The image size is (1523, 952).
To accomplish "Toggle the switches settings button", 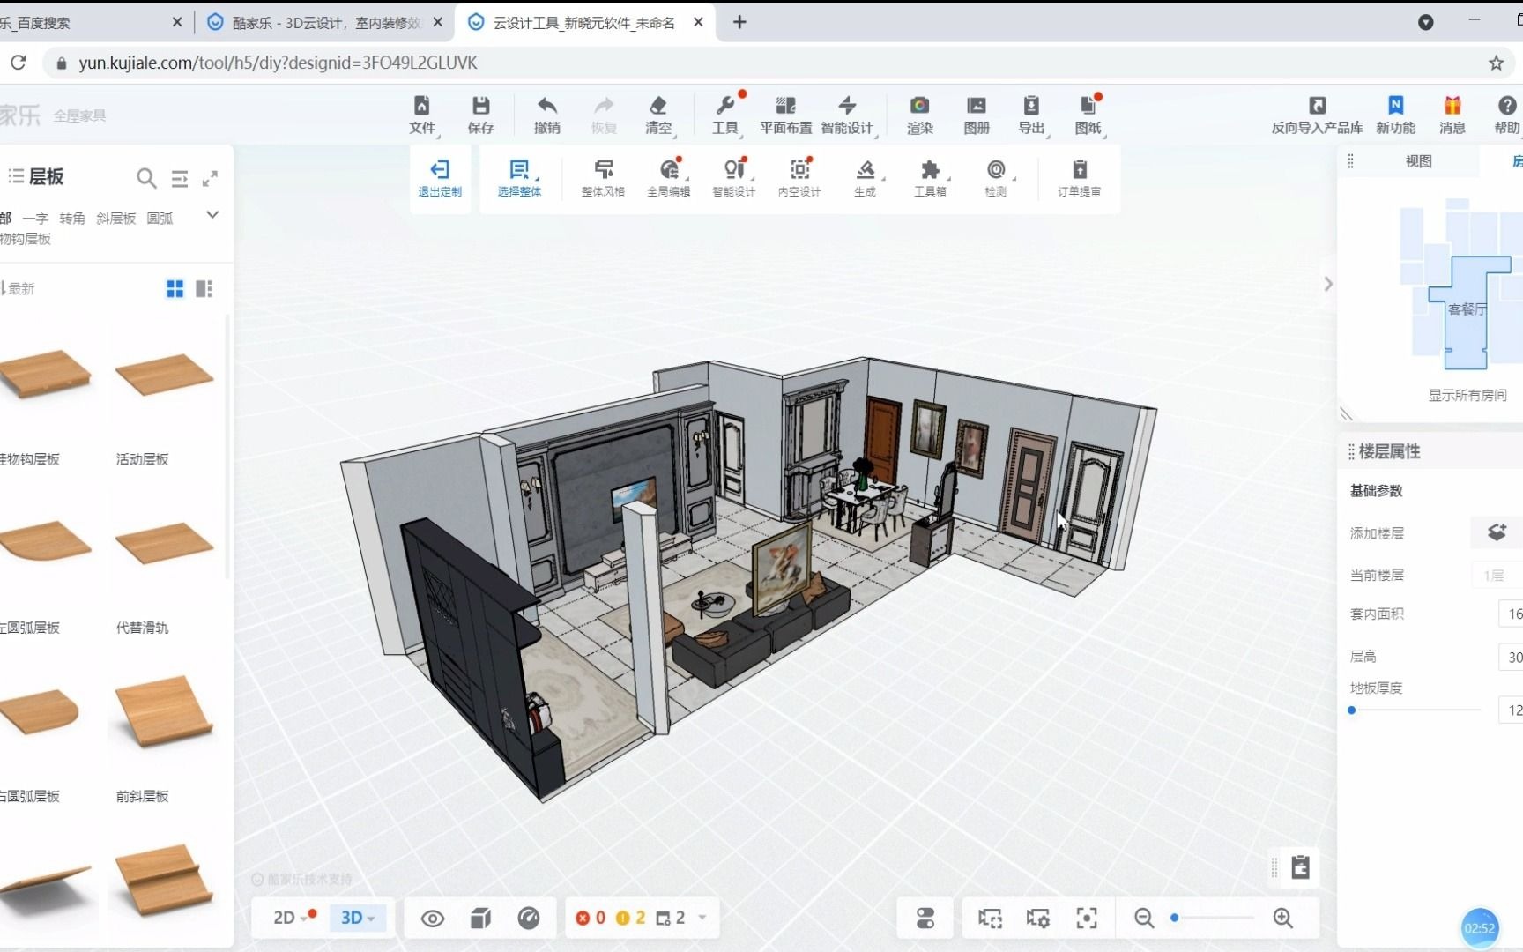I will click(x=925, y=919).
